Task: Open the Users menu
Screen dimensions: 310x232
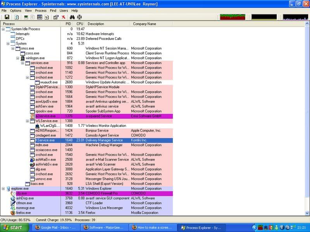Action: point(64,10)
